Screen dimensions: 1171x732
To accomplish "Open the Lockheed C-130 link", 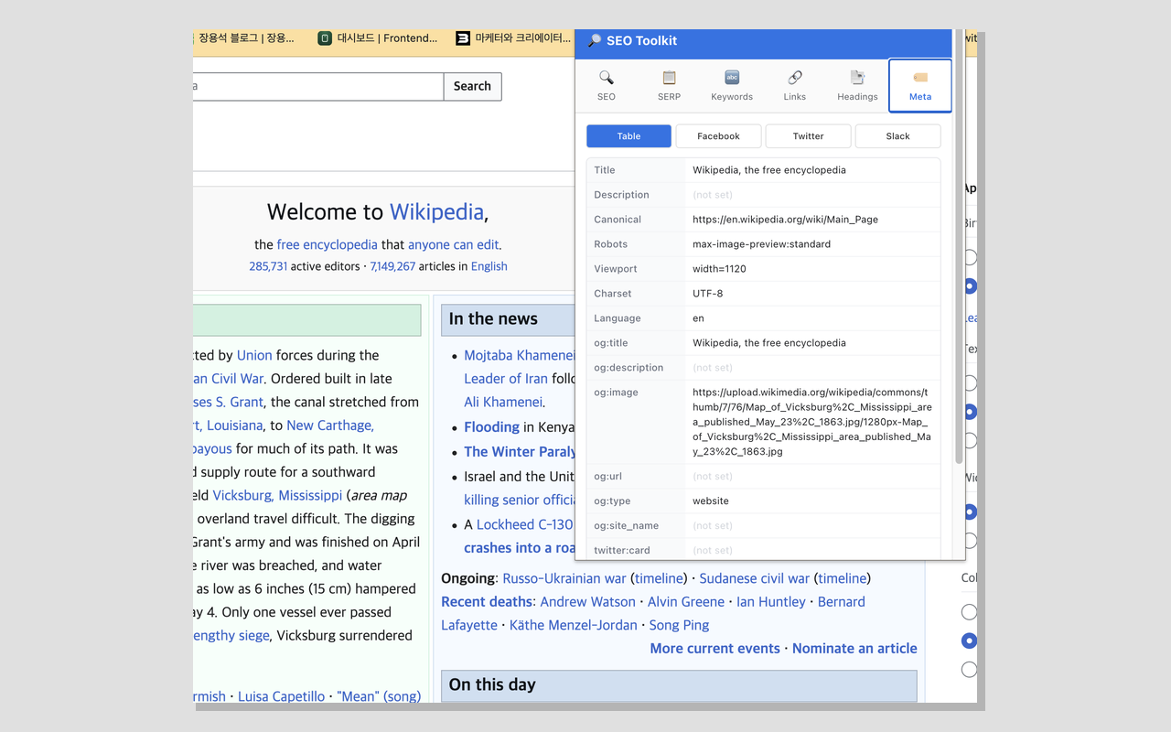I will click(x=525, y=524).
